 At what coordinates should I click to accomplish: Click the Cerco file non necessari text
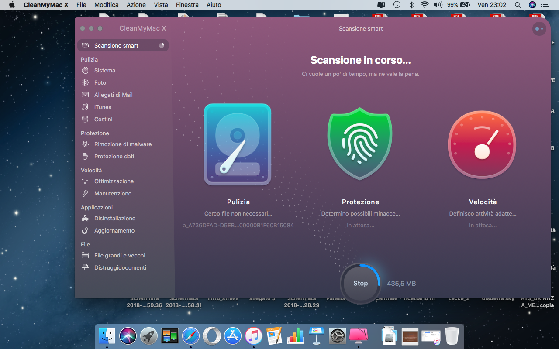pos(238,214)
